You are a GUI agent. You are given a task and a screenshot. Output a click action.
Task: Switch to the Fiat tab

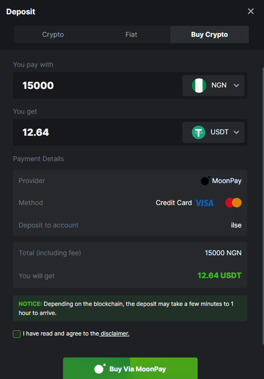(x=131, y=34)
